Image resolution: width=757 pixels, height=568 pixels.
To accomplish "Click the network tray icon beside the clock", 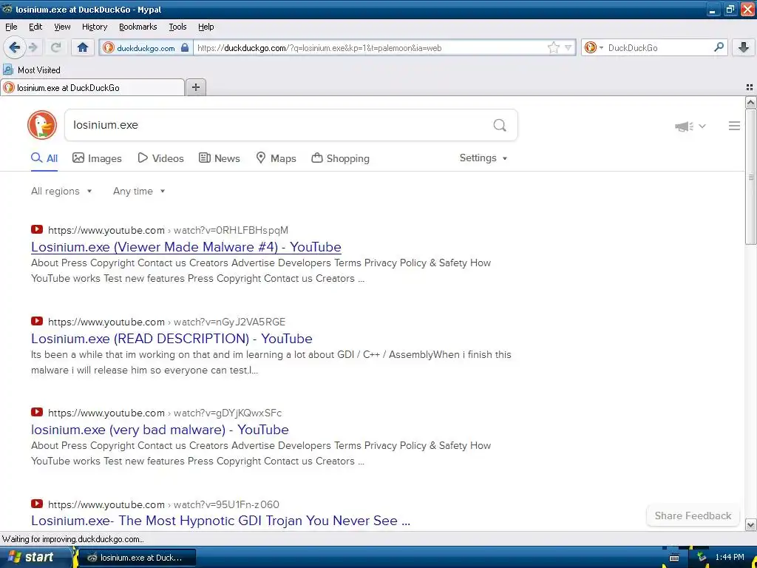I will [702, 558].
